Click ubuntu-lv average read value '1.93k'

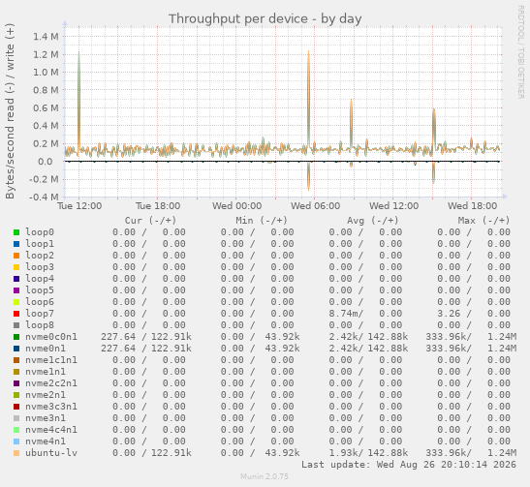[x=344, y=453]
